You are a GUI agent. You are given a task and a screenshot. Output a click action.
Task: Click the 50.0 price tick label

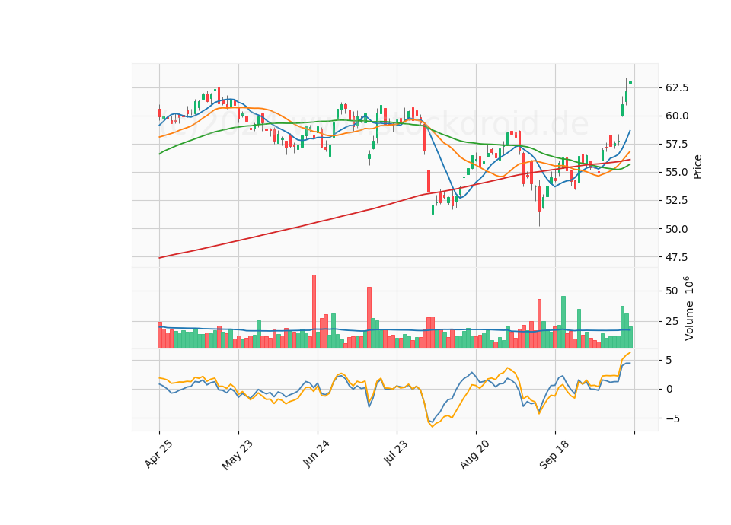(x=677, y=229)
